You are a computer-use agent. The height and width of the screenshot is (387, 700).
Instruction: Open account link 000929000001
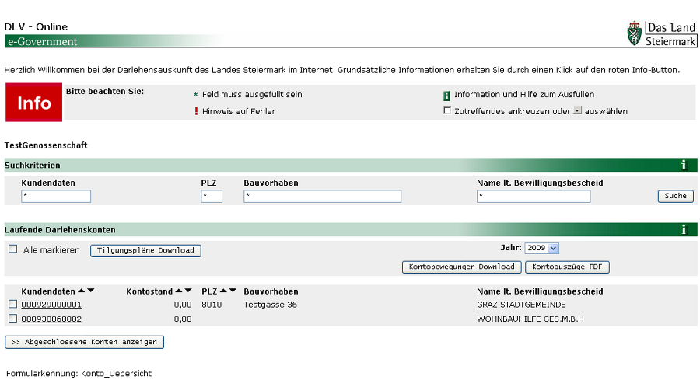click(x=51, y=305)
